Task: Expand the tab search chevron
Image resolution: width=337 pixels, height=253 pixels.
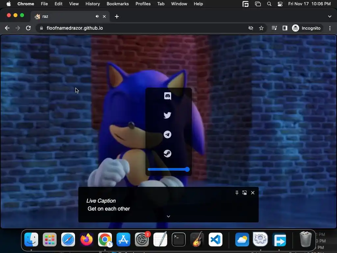Action: (x=330, y=16)
